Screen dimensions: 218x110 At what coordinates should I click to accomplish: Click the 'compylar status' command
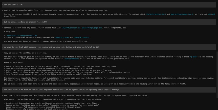(62, 37)
